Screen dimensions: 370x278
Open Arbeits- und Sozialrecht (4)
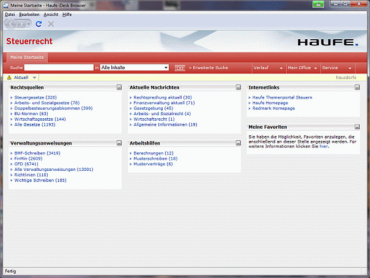pos(162,114)
